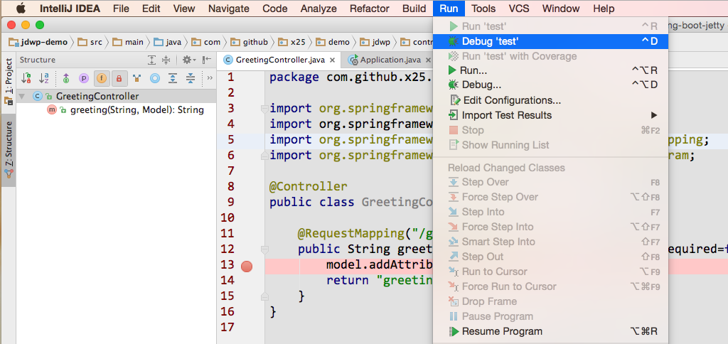
Task: Toggle Show Properties purple P icon
Action: [84, 78]
